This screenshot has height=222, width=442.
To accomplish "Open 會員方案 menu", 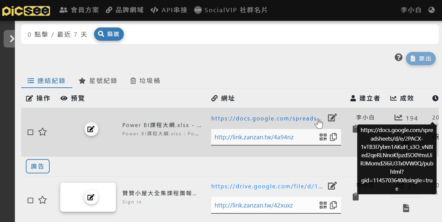I will tap(79, 10).
